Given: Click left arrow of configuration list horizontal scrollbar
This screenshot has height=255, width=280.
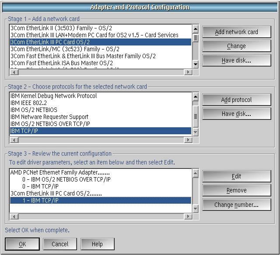Looking at the screenshot, I should pyautogui.click(x=14, y=217).
